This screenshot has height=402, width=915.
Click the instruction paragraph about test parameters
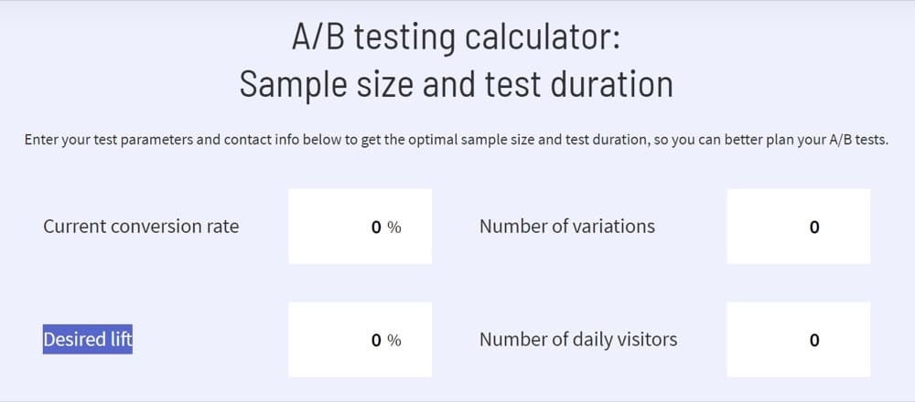[457, 141]
